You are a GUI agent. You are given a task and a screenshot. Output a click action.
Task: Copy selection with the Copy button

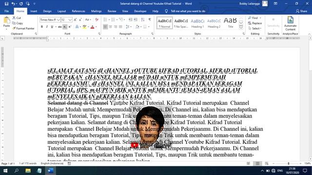18,23
